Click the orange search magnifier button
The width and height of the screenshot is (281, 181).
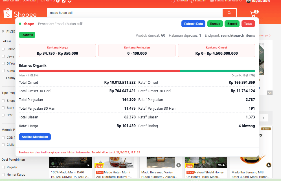229,13
